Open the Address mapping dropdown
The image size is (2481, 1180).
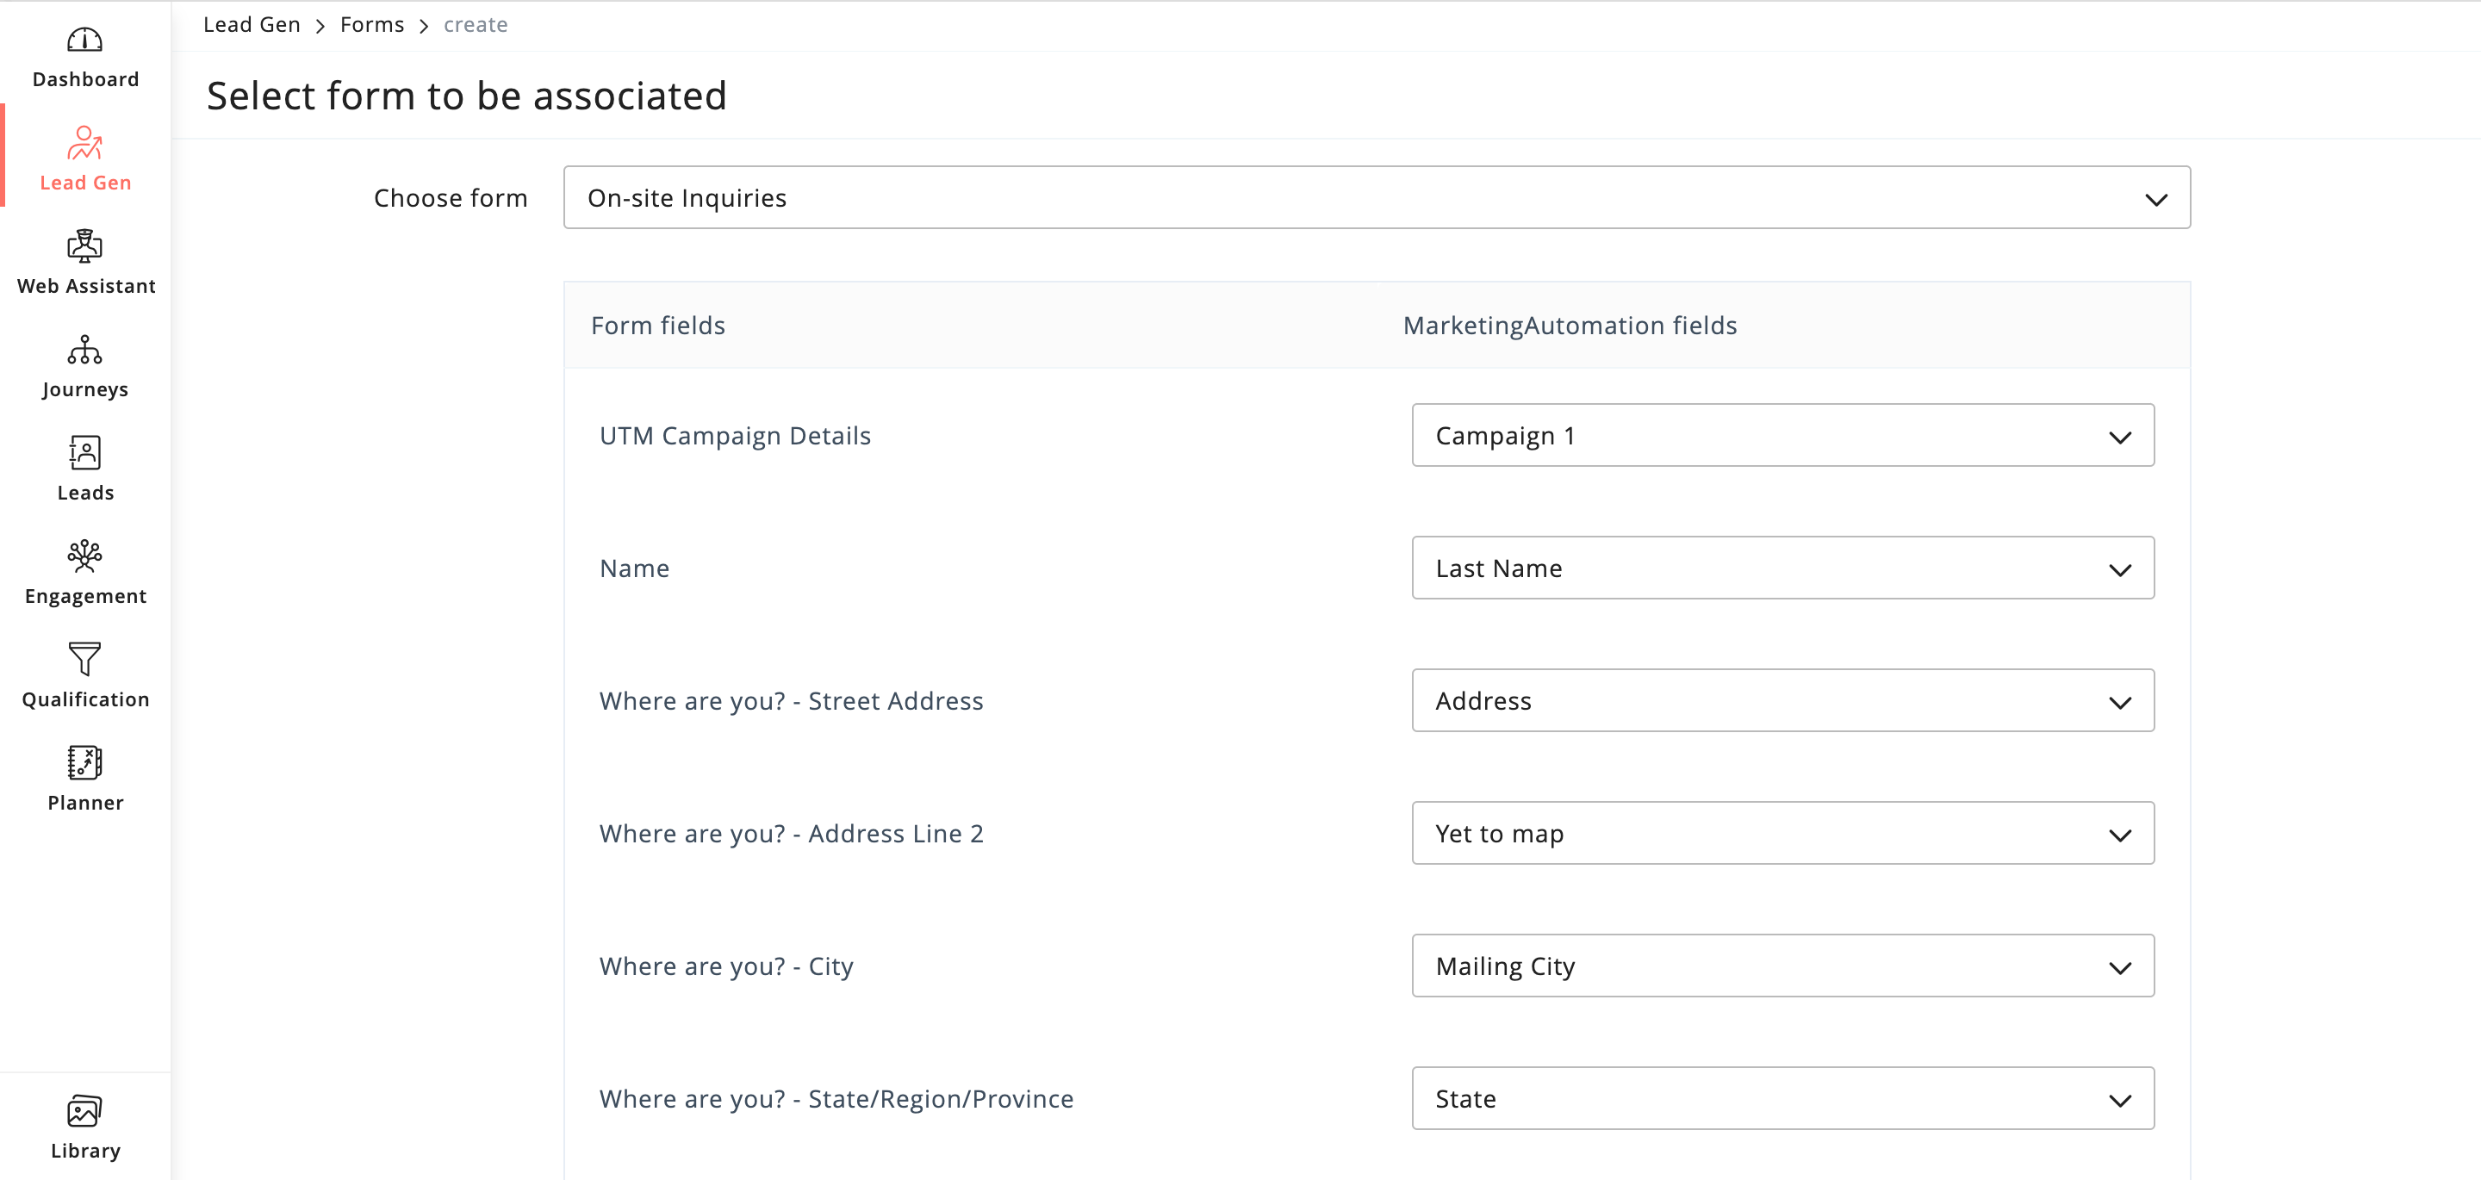pos(1781,700)
